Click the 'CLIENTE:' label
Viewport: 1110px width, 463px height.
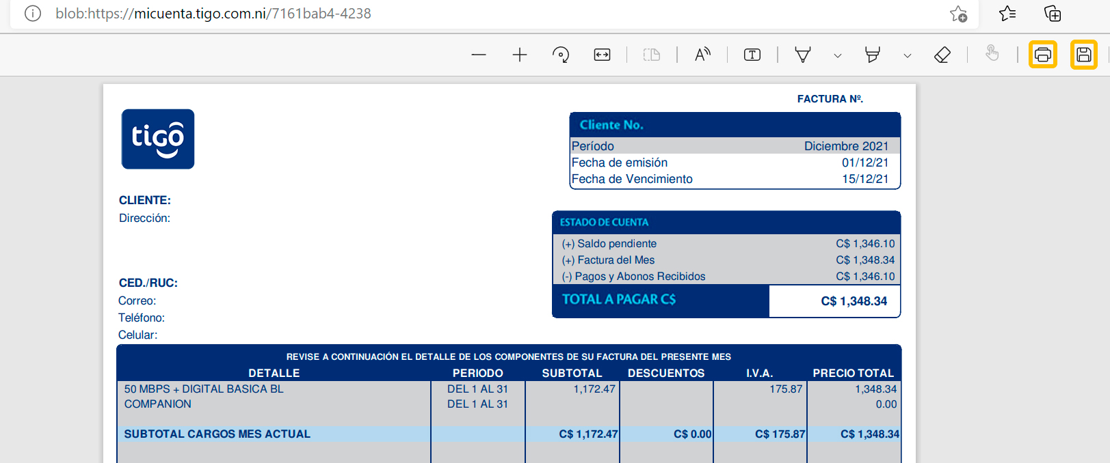point(145,200)
